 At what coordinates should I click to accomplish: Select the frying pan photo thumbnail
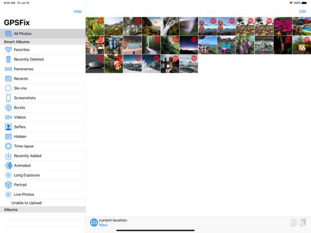pos(95,64)
